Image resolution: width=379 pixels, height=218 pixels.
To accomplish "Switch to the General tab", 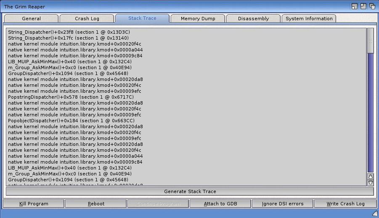I will point(31,19).
